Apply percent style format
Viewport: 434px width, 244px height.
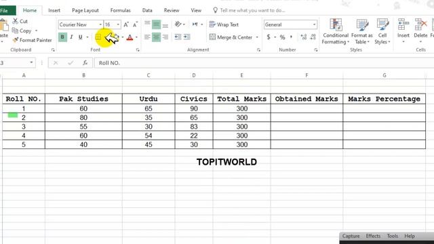pyautogui.click(x=282, y=37)
